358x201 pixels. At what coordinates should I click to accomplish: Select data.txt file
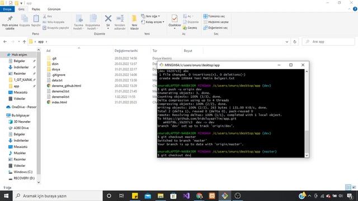pyautogui.click(x=57, y=80)
